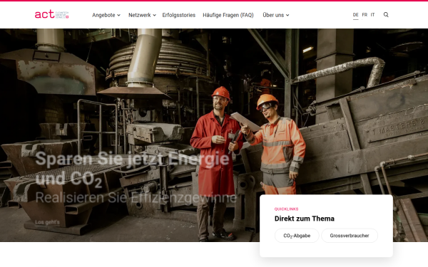Image resolution: width=428 pixels, height=267 pixels.
Task: Open Häufige Fragen (FAQ)
Action: (x=228, y=15)
